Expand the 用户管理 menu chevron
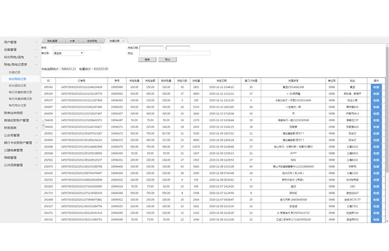 (x=37, y=42)
